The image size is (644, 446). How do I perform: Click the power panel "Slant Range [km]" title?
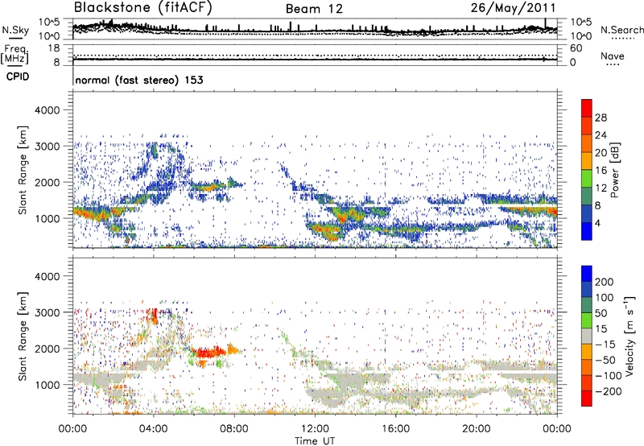click(23, 170)
